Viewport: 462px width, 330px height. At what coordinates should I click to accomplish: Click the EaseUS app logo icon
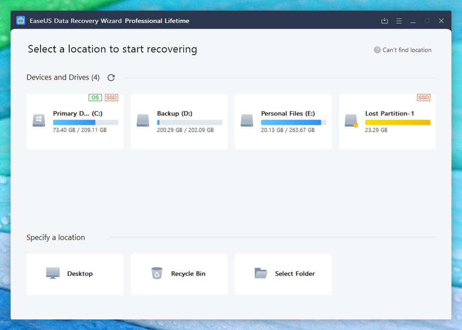tap(21, 21)
